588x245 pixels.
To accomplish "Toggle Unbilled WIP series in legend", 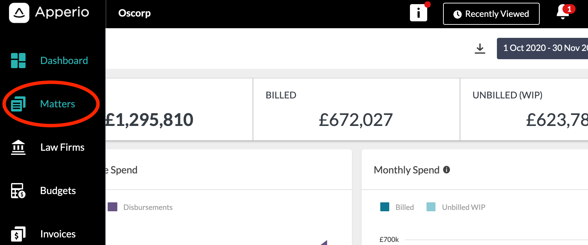I will tap(456, 207).
